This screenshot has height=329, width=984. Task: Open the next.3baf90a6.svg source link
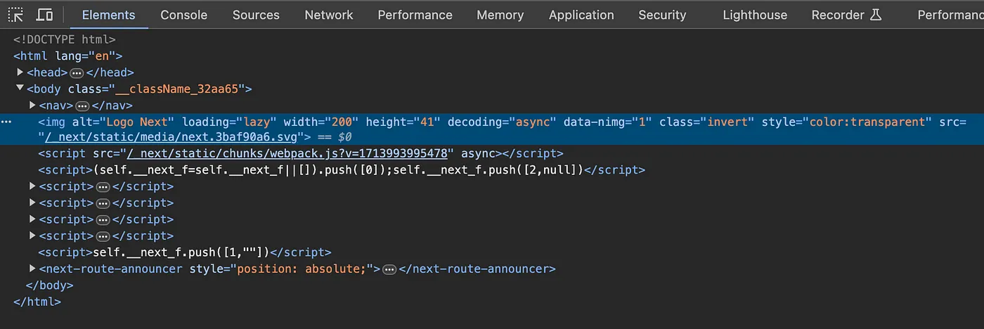[x=173, y=137]
